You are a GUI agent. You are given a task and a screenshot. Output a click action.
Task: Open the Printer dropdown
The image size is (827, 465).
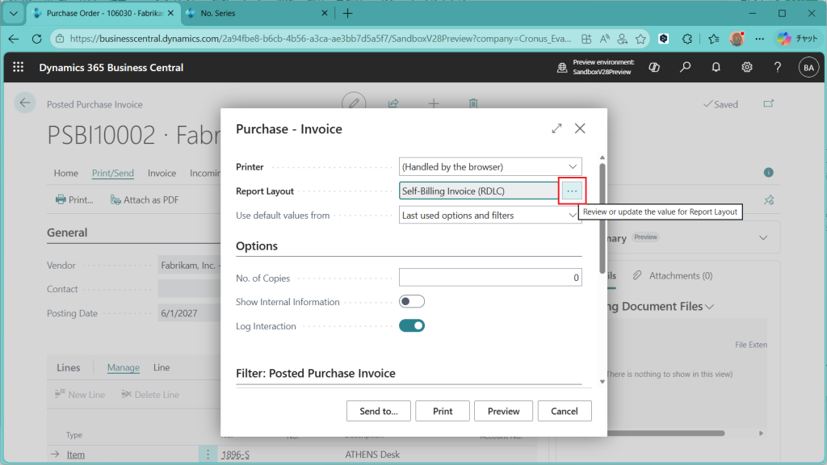[x=490, y=167]
